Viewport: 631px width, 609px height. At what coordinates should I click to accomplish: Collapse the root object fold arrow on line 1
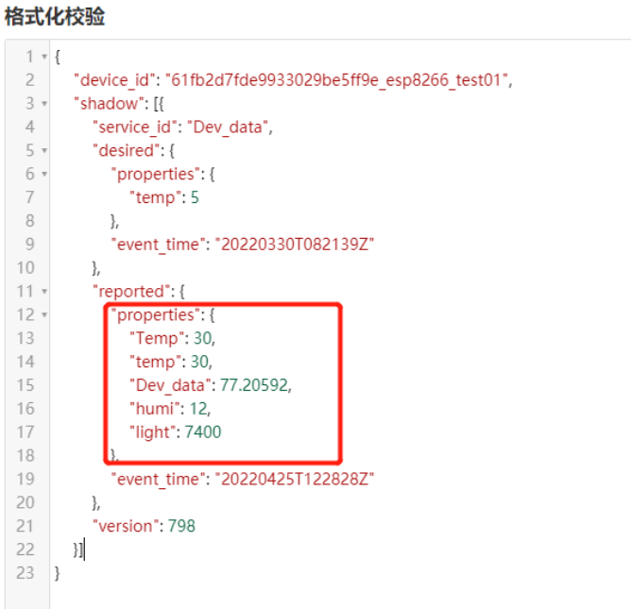coord(44,57)
